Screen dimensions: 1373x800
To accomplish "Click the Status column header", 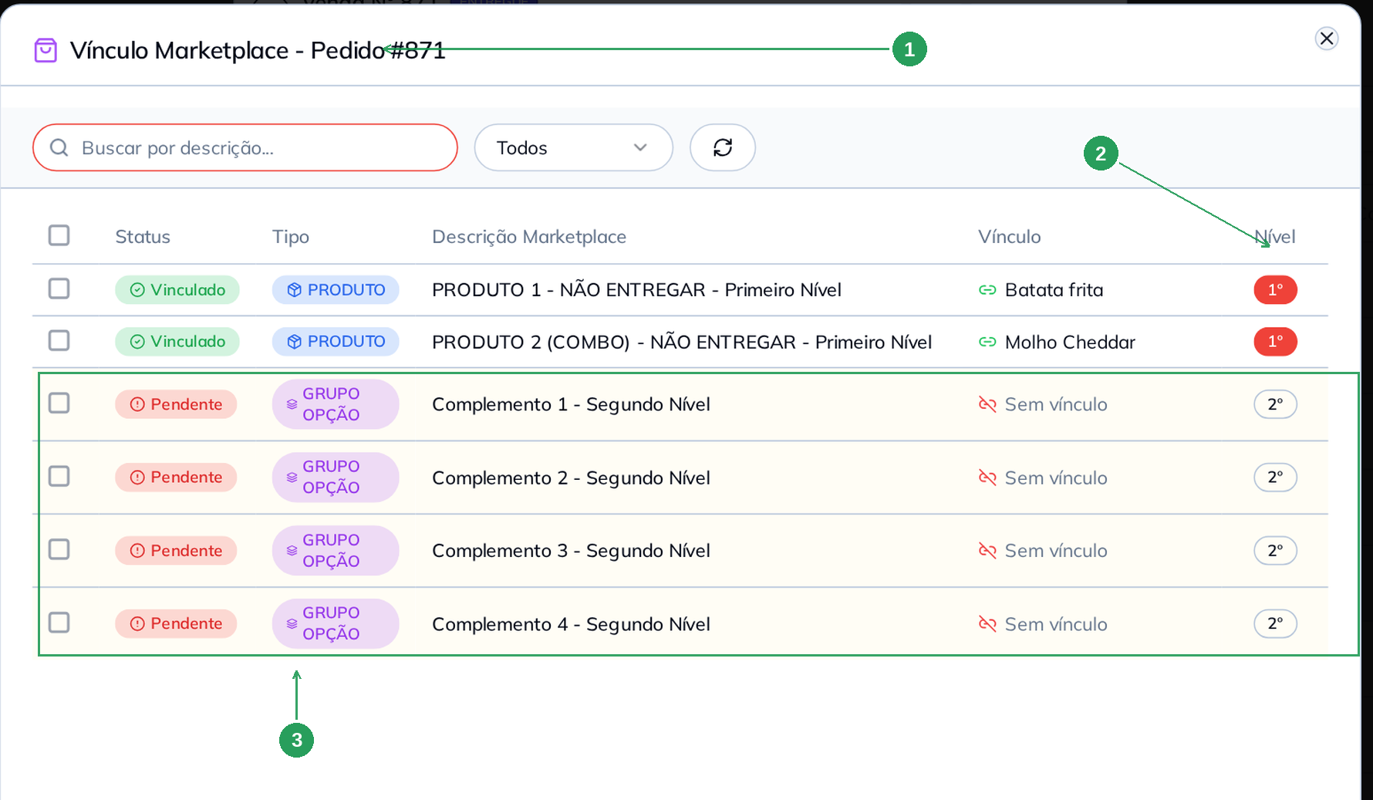I will click(x=143, y=237).
